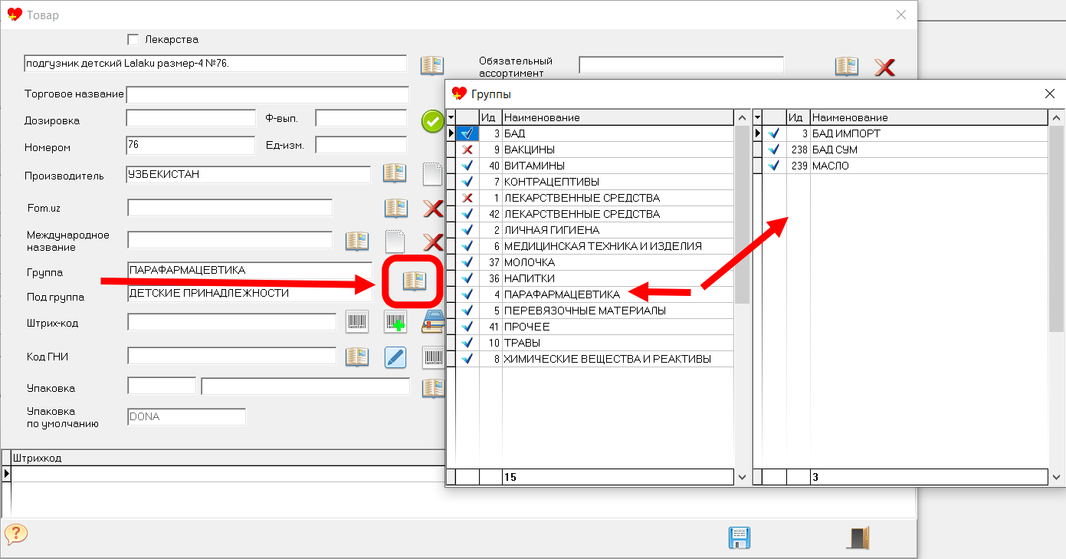Screen dimensions: 1066x559
Task: Open the book lookup next to Производитель
Action: [394, 173]
